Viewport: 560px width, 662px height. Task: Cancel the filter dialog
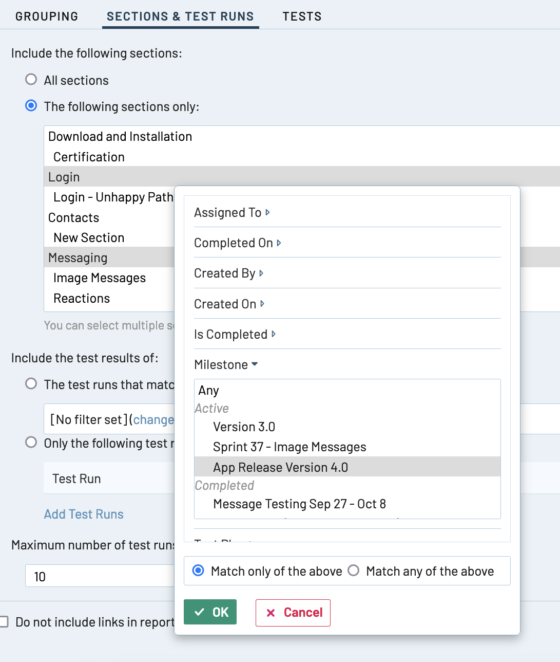[x=293, y=613]
